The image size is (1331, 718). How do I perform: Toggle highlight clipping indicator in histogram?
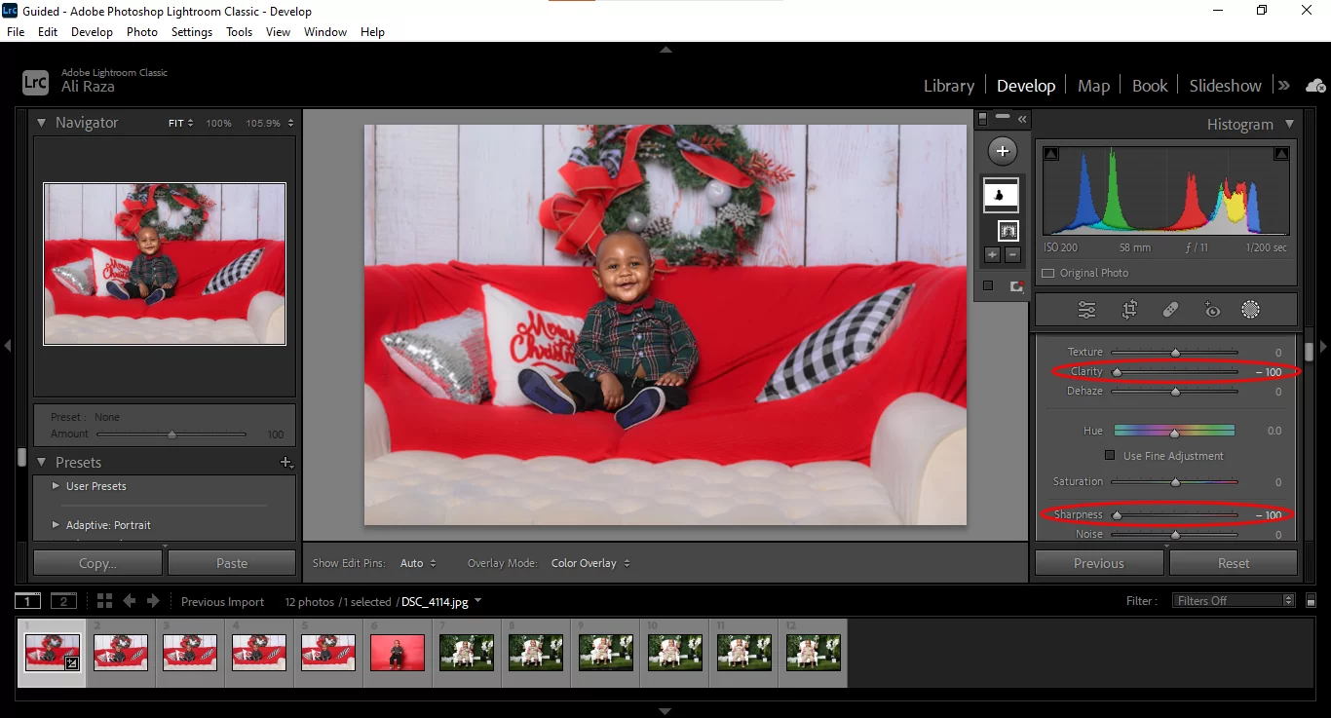pyautogui.click(x=1281, y=154)
